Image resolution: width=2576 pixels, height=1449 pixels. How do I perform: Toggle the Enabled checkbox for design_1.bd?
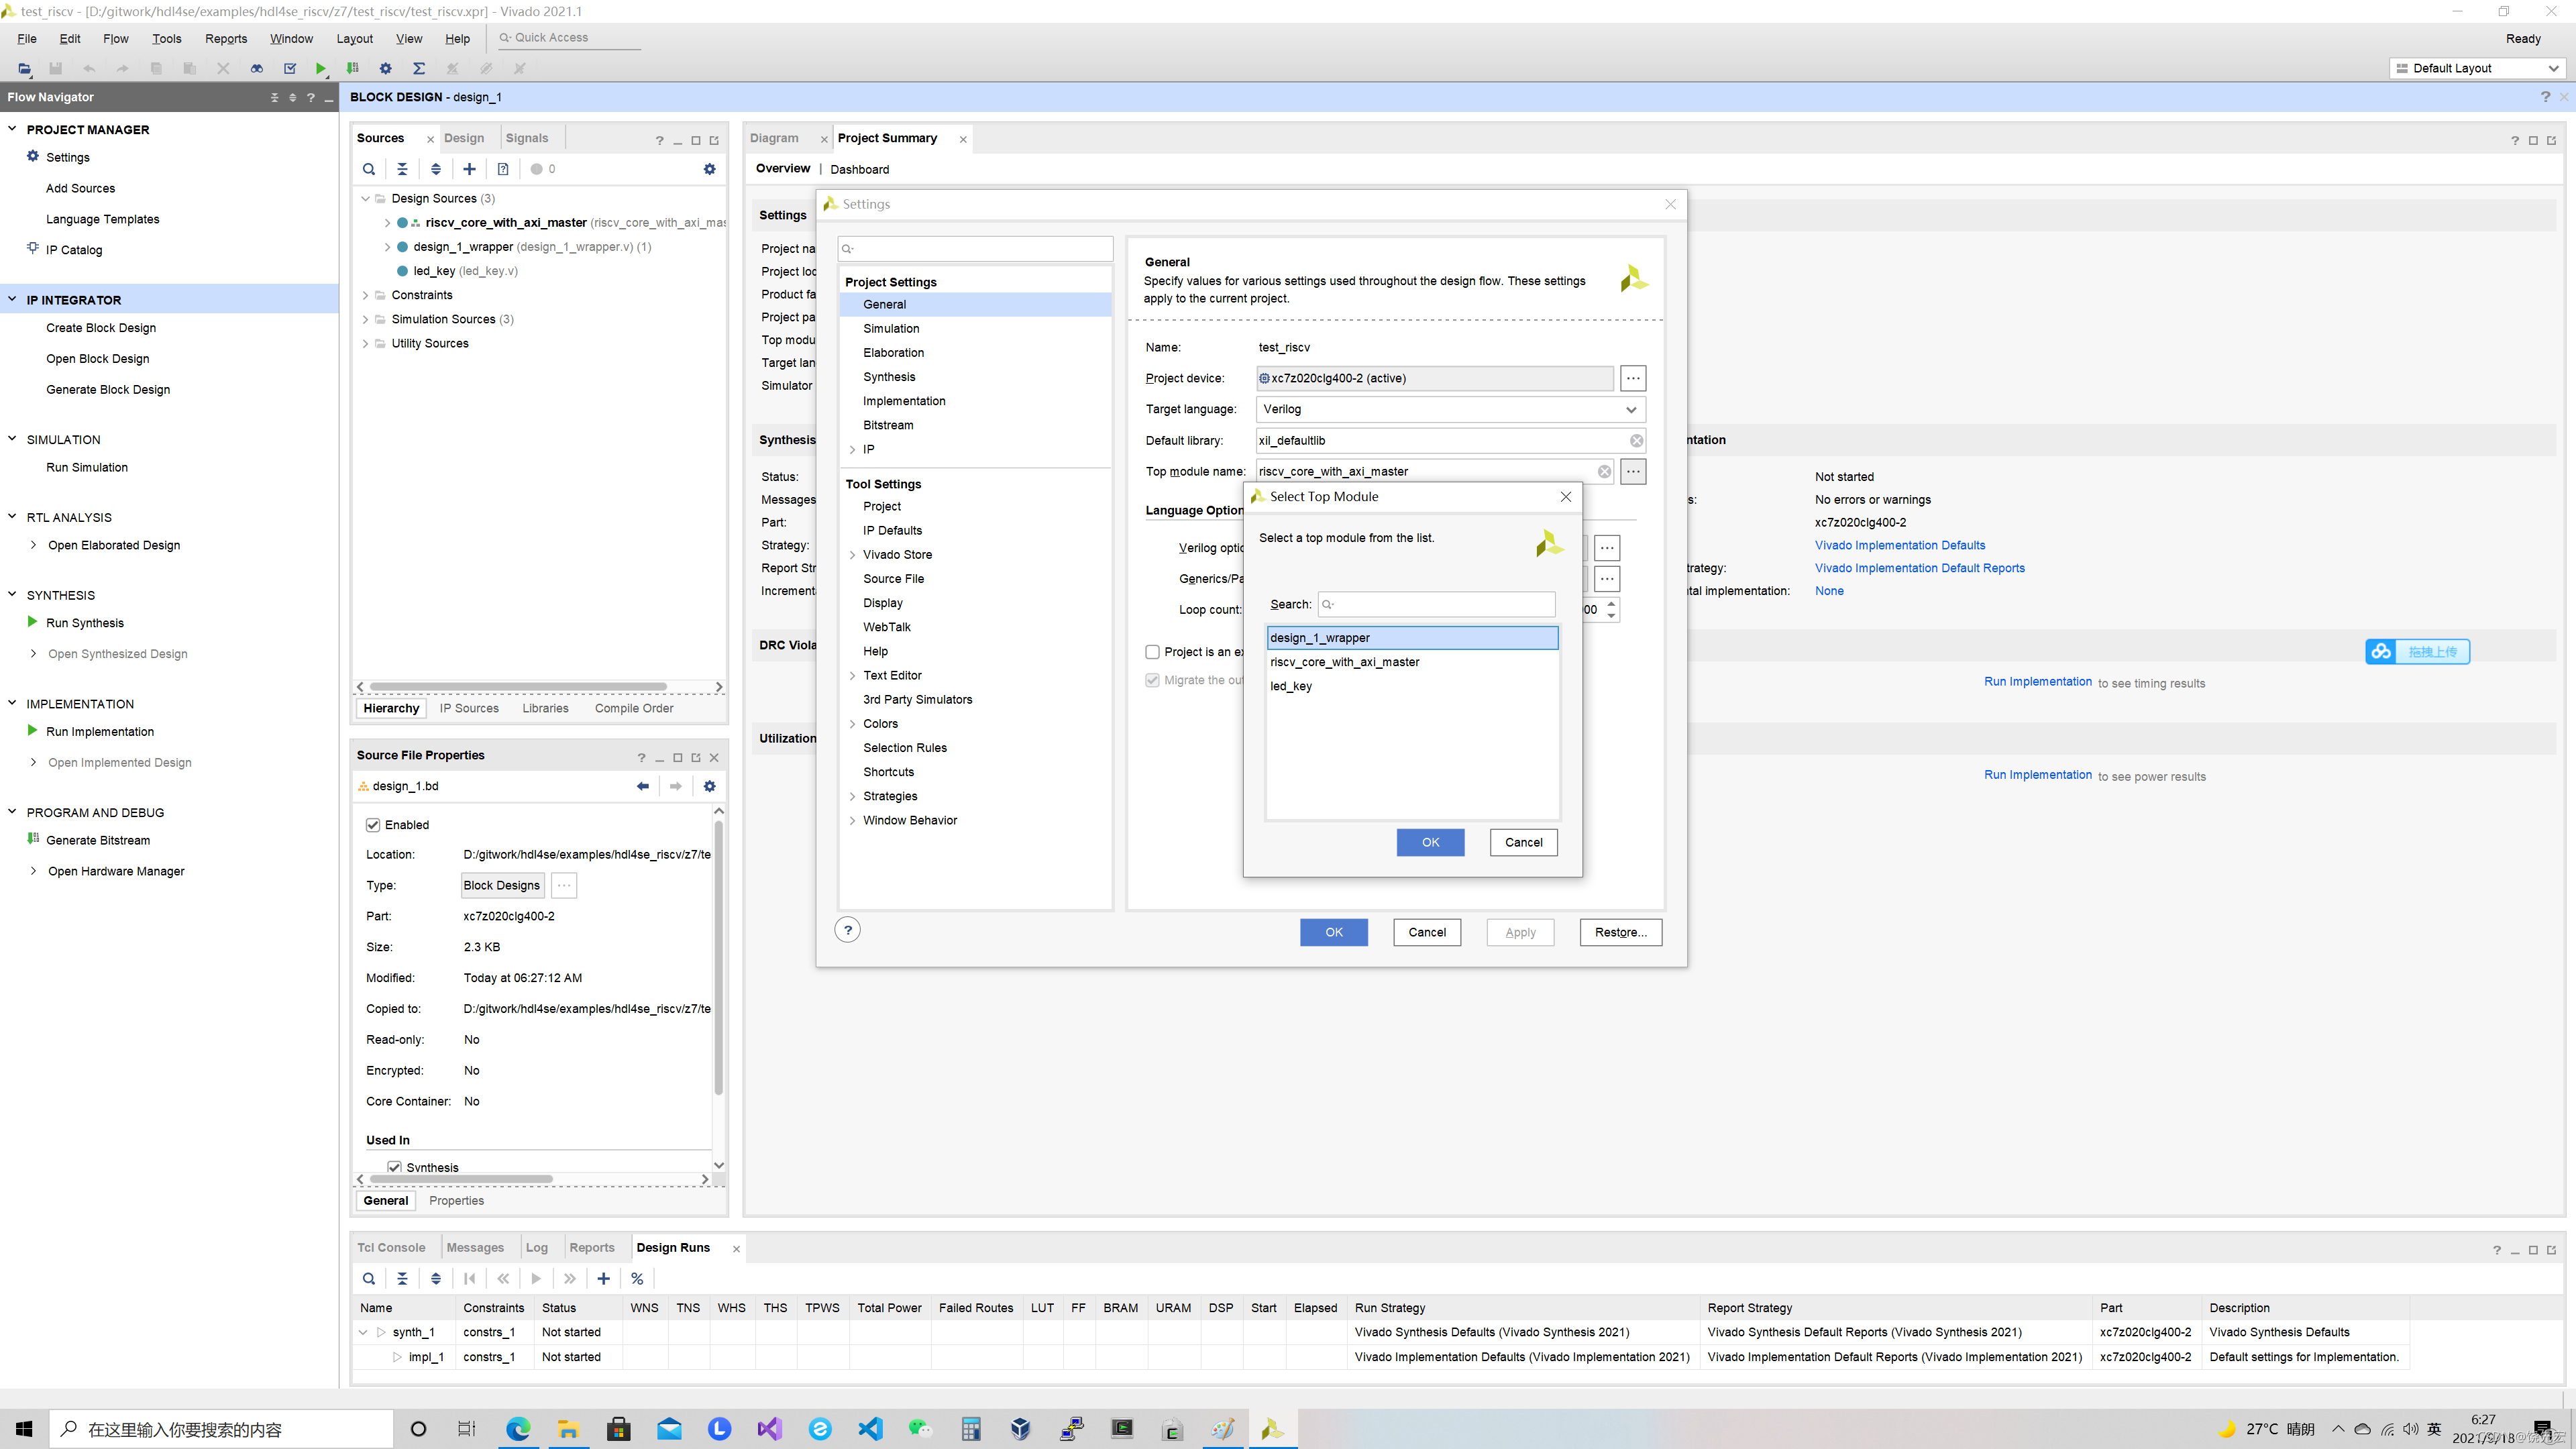(373, 825)
